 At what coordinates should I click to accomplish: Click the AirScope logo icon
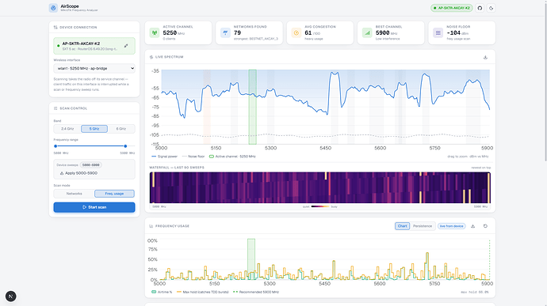[x=53, y=8]
